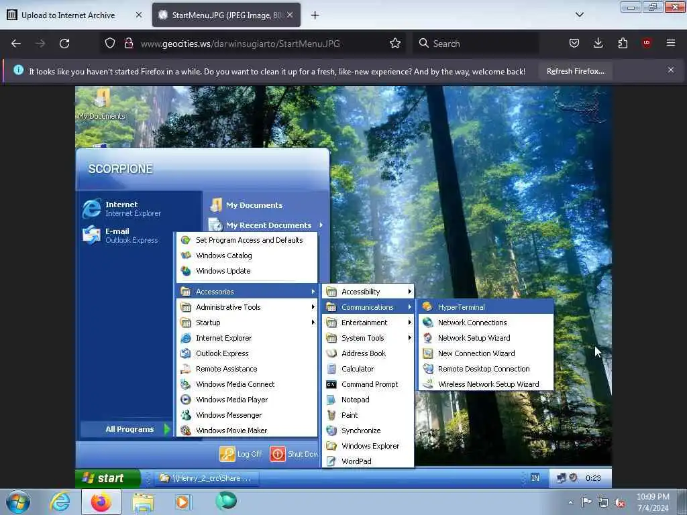Click Network Connections in the image
Screen dimensions: 687x515
tap(486, 323)
